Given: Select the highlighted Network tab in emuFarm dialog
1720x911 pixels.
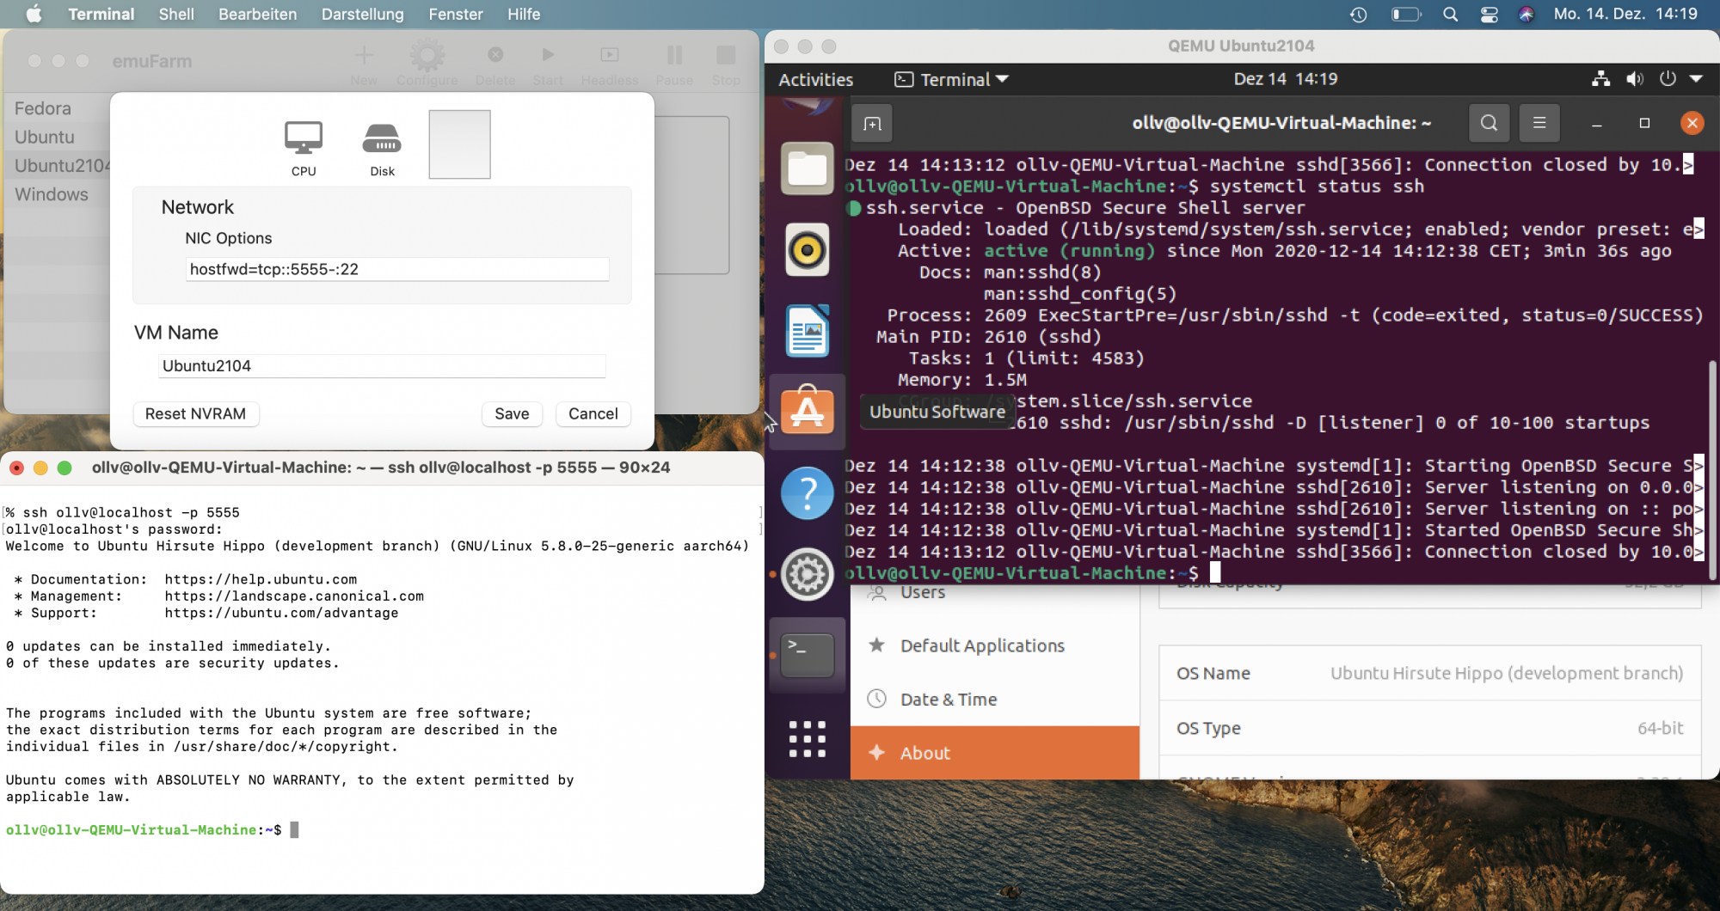Looking at the screenshot, I should pos(459,144).
